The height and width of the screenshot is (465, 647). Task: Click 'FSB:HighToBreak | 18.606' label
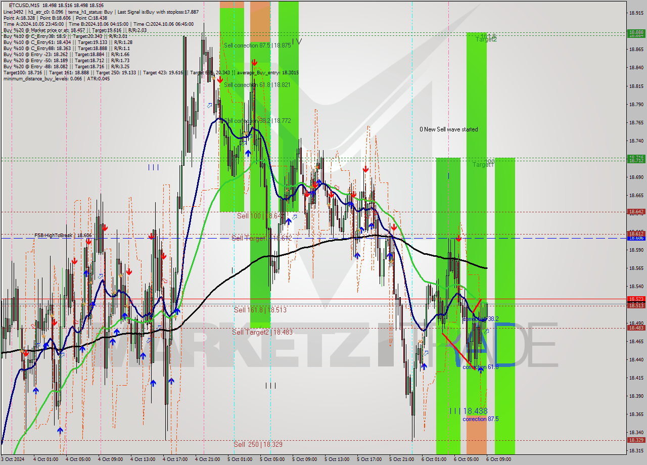[63, 236]
